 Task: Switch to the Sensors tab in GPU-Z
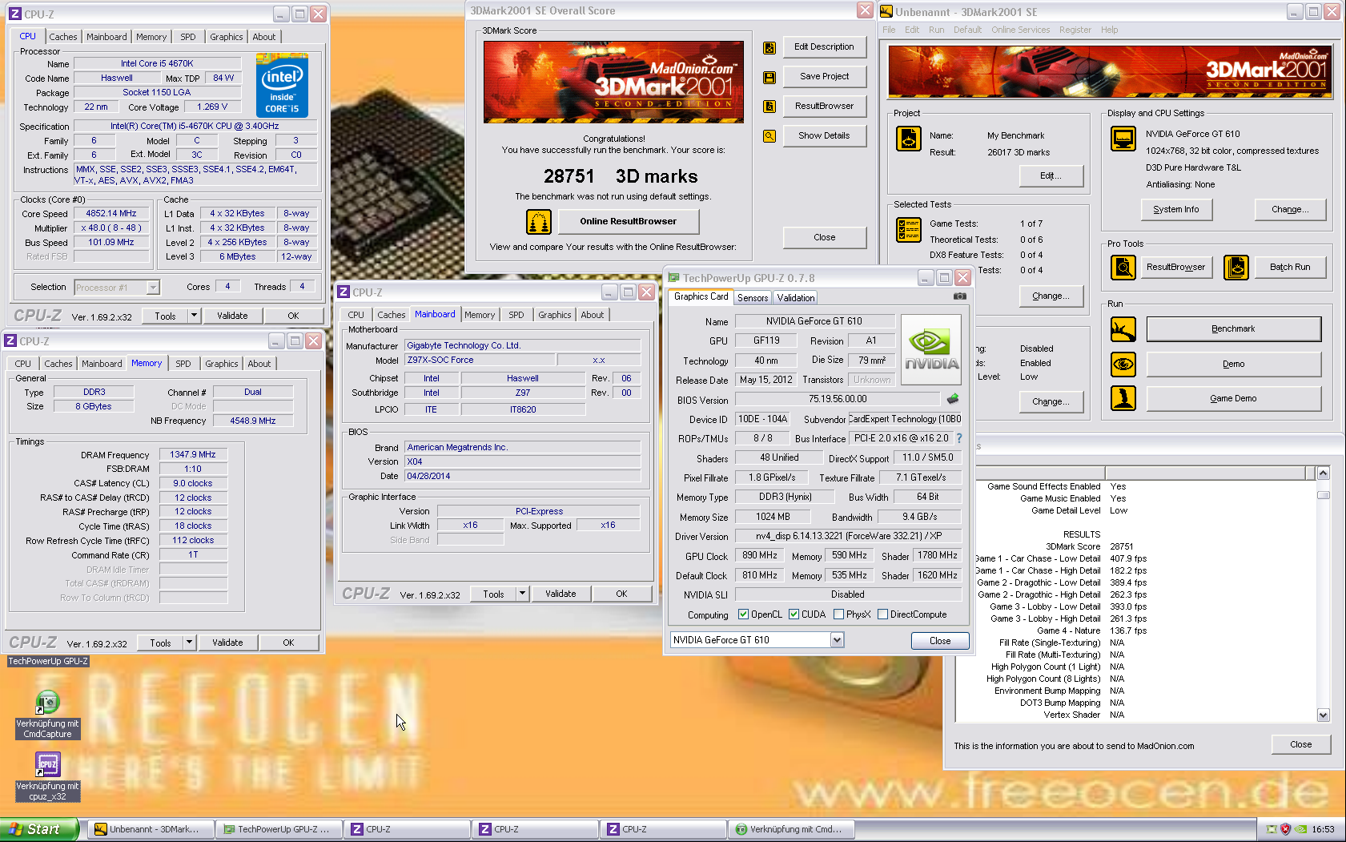(x=753, y=297)
